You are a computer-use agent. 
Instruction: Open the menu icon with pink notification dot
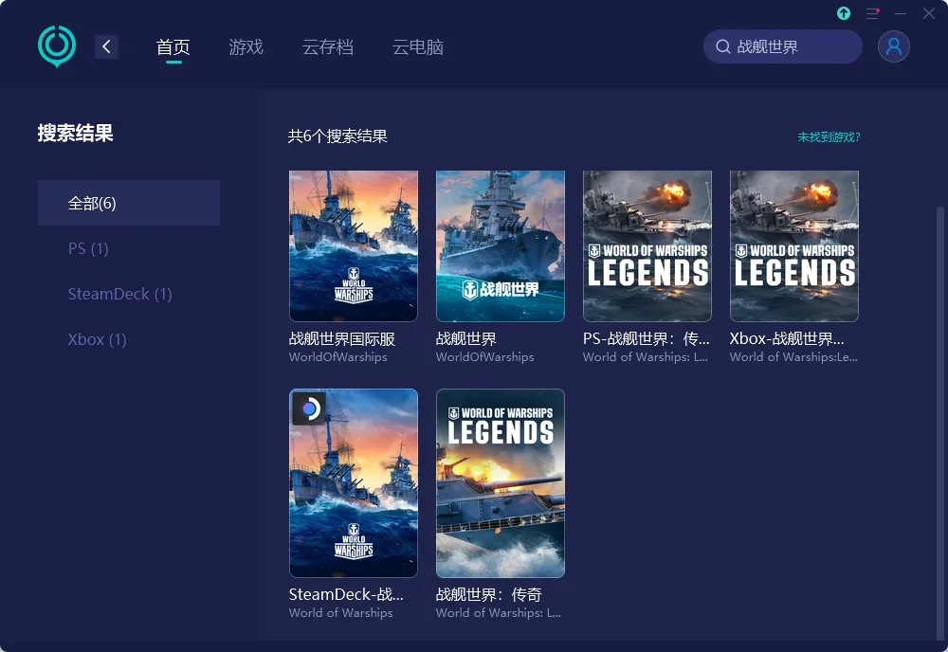[871, 13]
